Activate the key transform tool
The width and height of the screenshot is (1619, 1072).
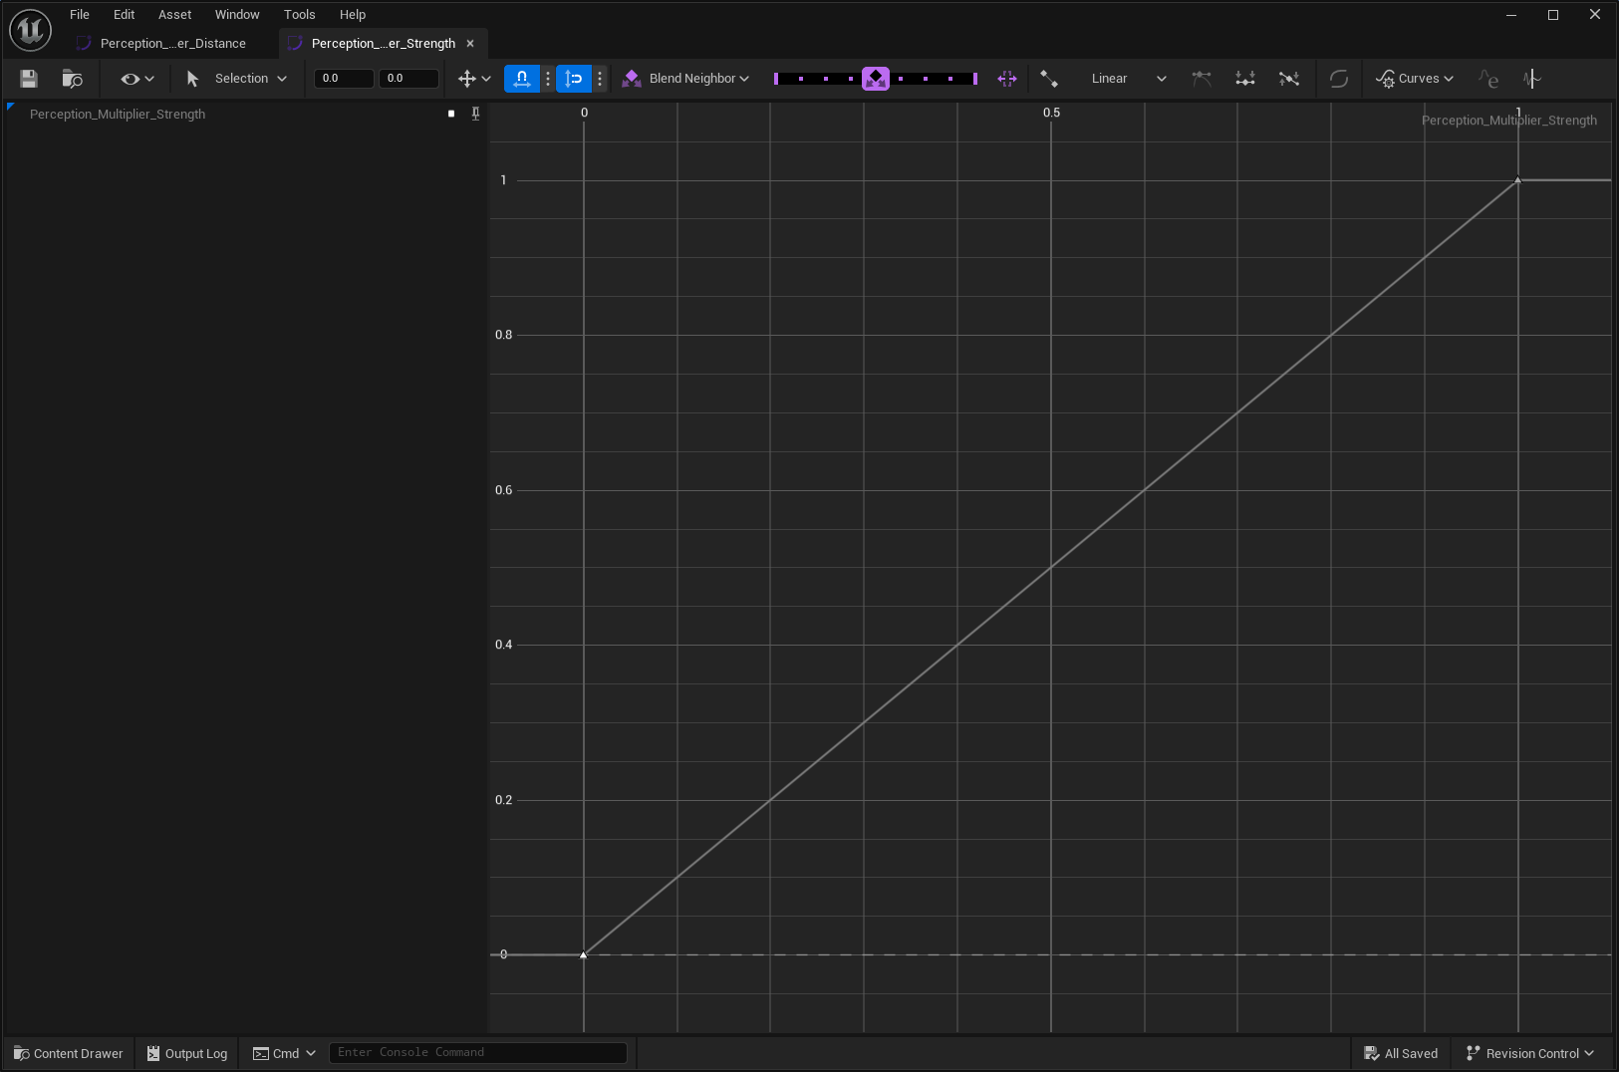466,78
